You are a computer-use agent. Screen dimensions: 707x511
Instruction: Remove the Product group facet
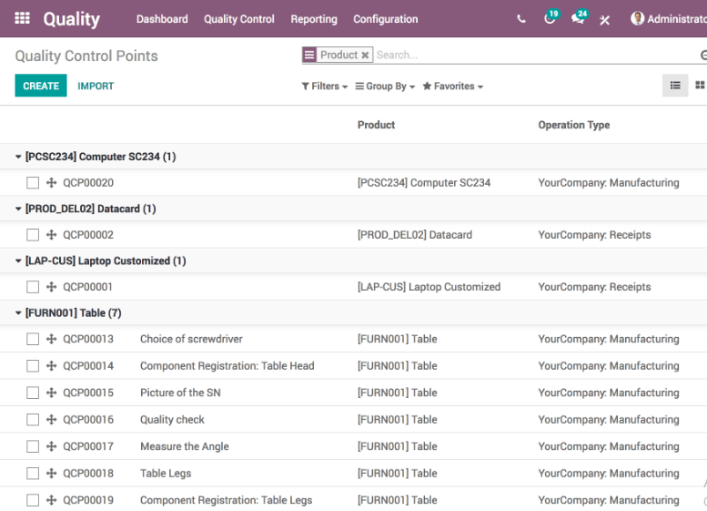click(366, 55)
